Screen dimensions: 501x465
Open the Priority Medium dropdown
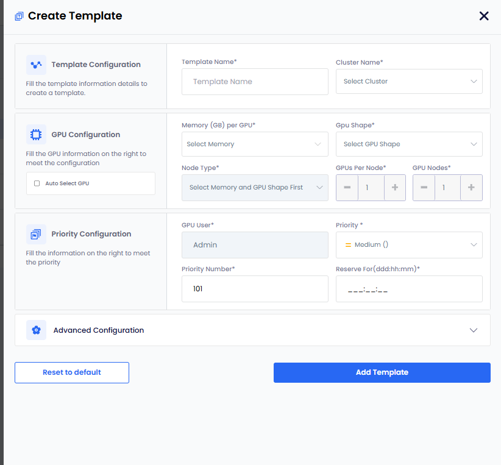coord(409,245)
